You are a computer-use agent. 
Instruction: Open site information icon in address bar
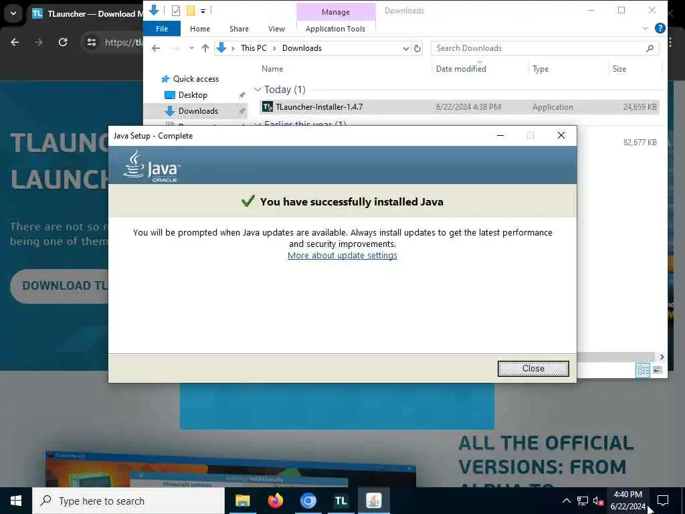click(91, 42)
